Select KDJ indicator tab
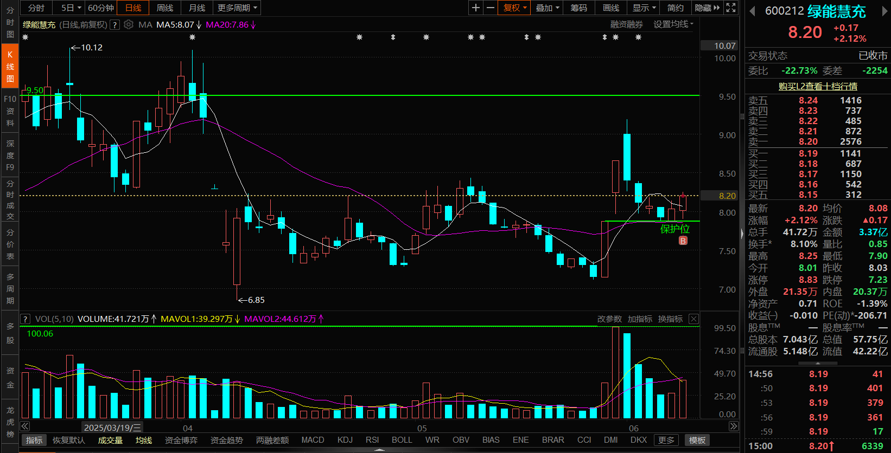The width and height of the screenshot is (891, 453). [x=345, y=440]
